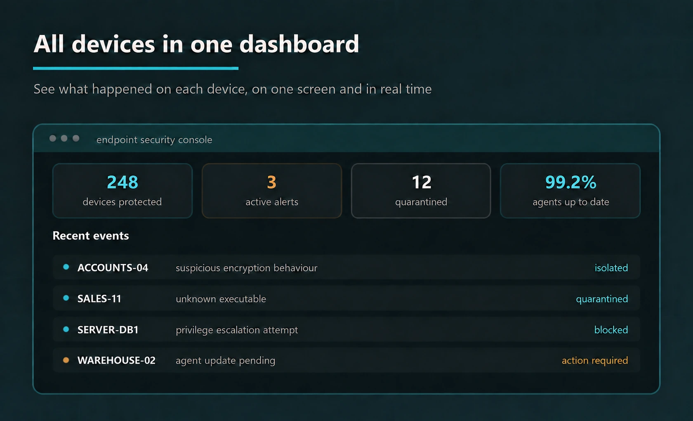The image size is (693, 421).
Task: Open the WAREHOUSE-02 device name
Action: pos(116,360)
